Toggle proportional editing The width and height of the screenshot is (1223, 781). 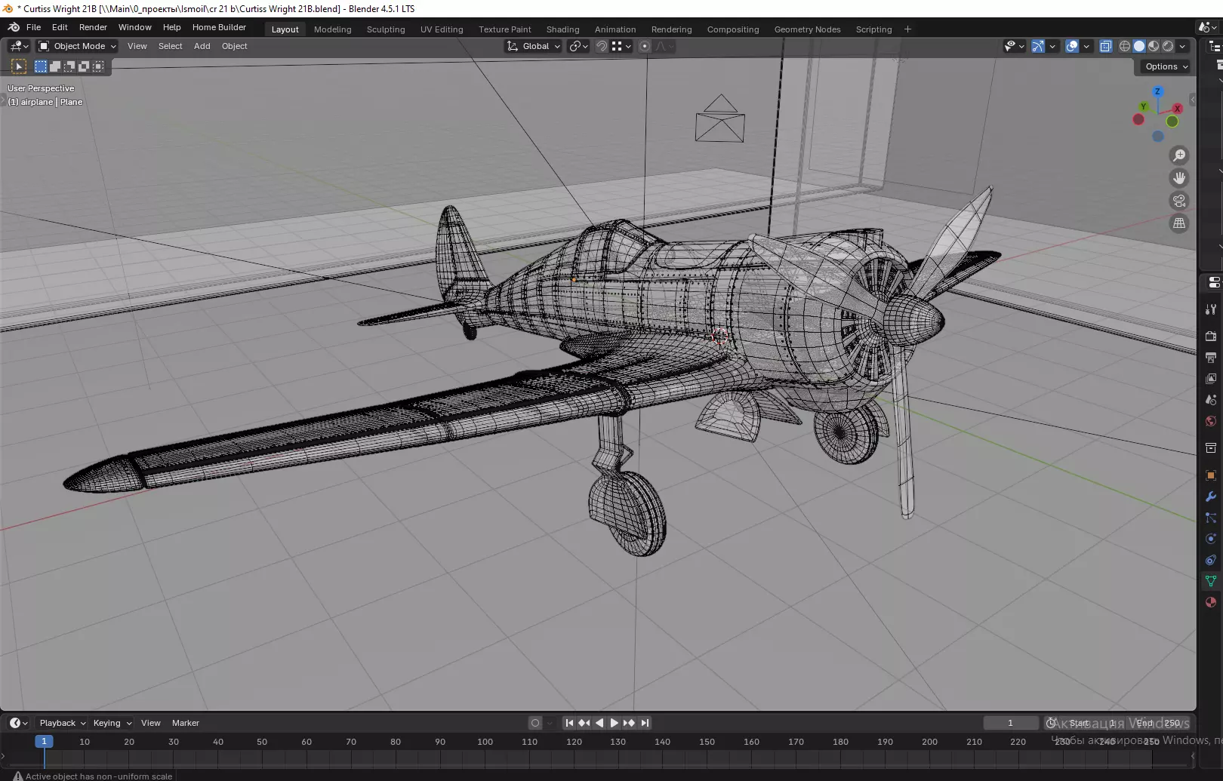tap(644, 46)
